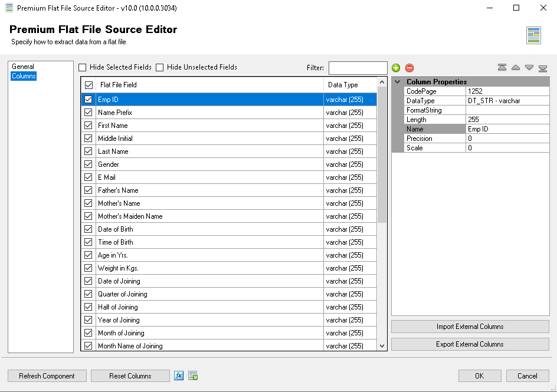This screenshot has width=557, height=392.
Task: Select the Weight in Kgs. row
Action: pos(229,268)
